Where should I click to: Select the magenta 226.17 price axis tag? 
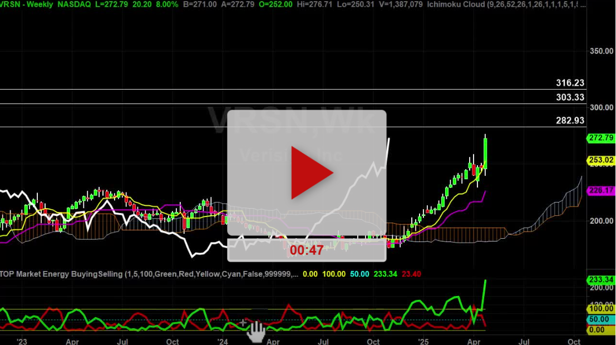(600, 190)
